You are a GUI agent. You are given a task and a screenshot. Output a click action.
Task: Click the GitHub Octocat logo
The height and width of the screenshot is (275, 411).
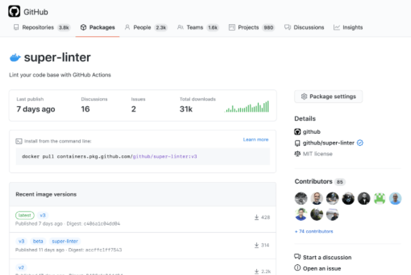click(15, 11)
